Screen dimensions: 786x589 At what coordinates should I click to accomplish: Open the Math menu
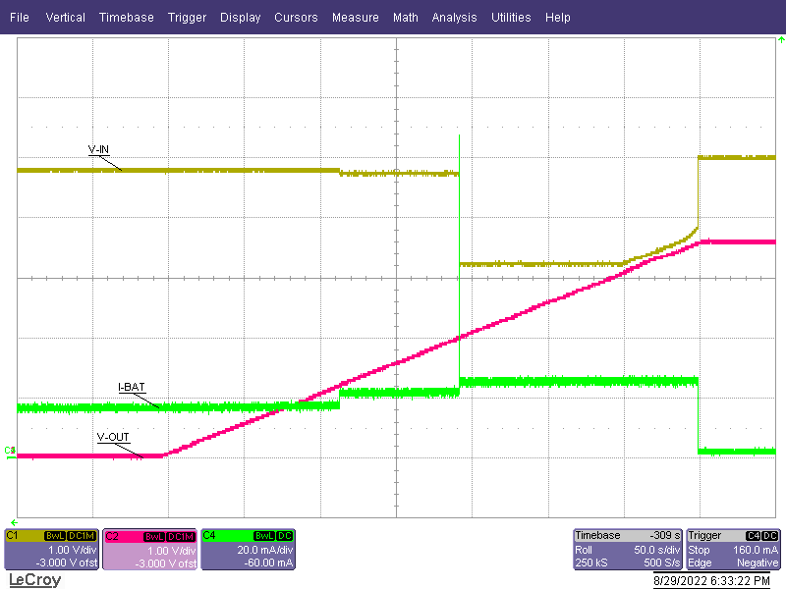(x=405, y=18)
